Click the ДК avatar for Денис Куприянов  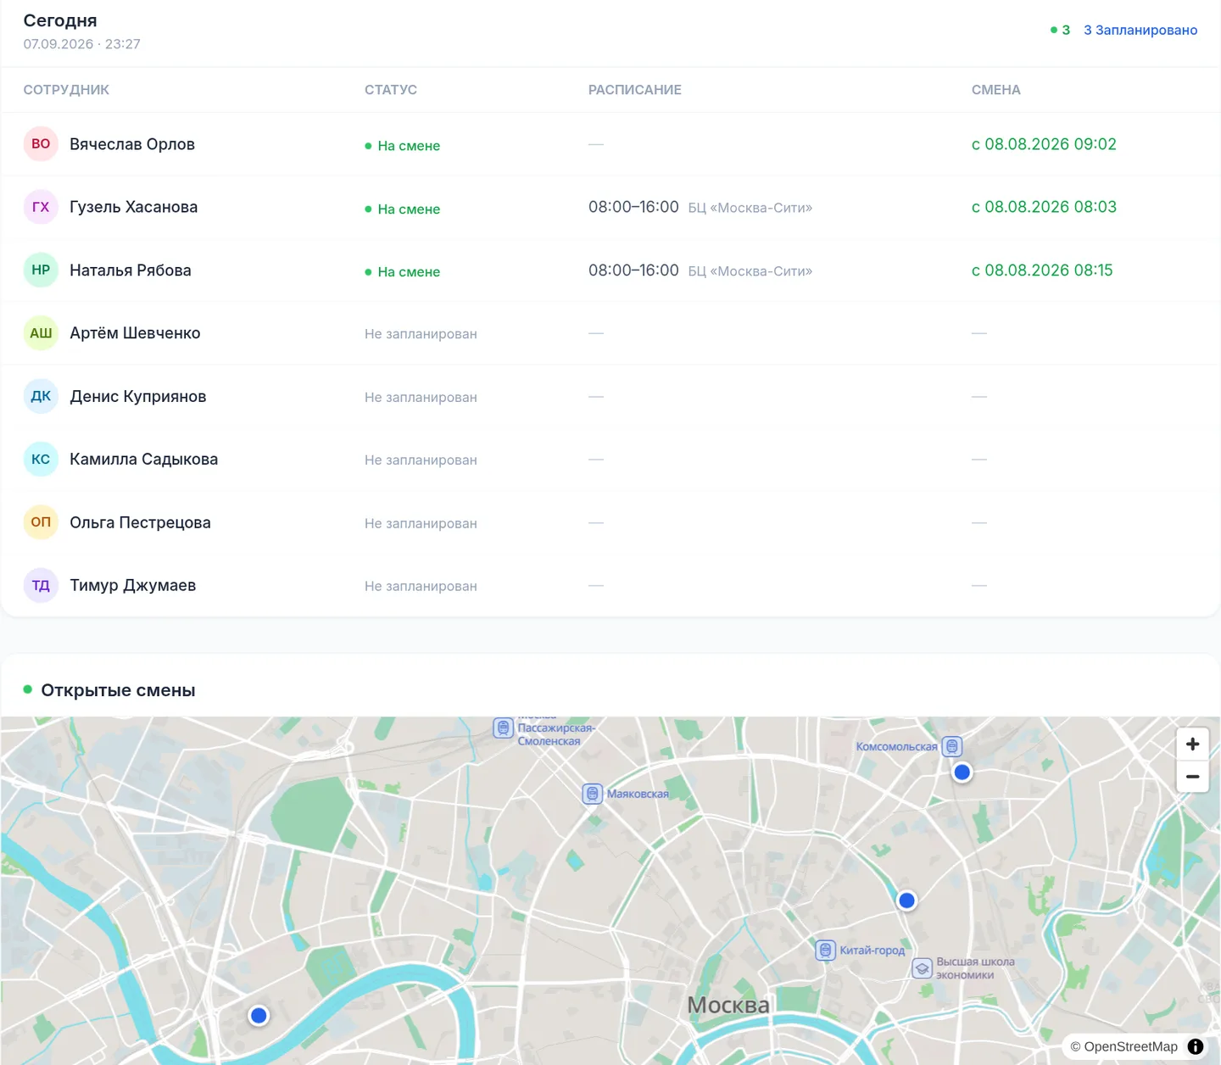41,396
